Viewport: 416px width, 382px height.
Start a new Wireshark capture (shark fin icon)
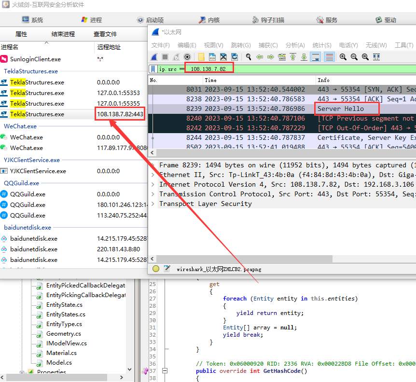point(154,57)
